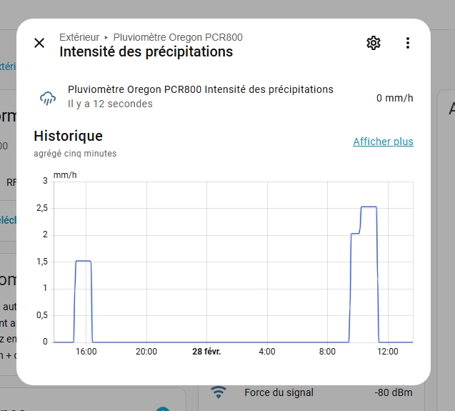Open the Pluviomètre Oregon PCR800 breadcrumb

tap(178, 37)
